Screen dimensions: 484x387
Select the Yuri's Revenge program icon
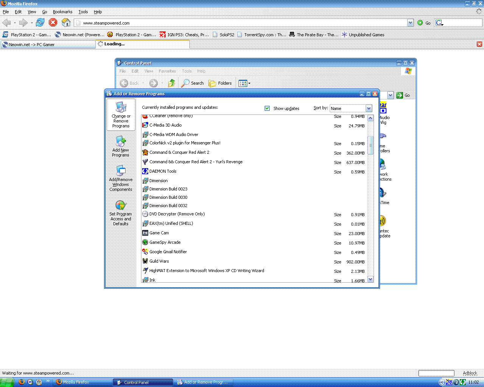145,162
